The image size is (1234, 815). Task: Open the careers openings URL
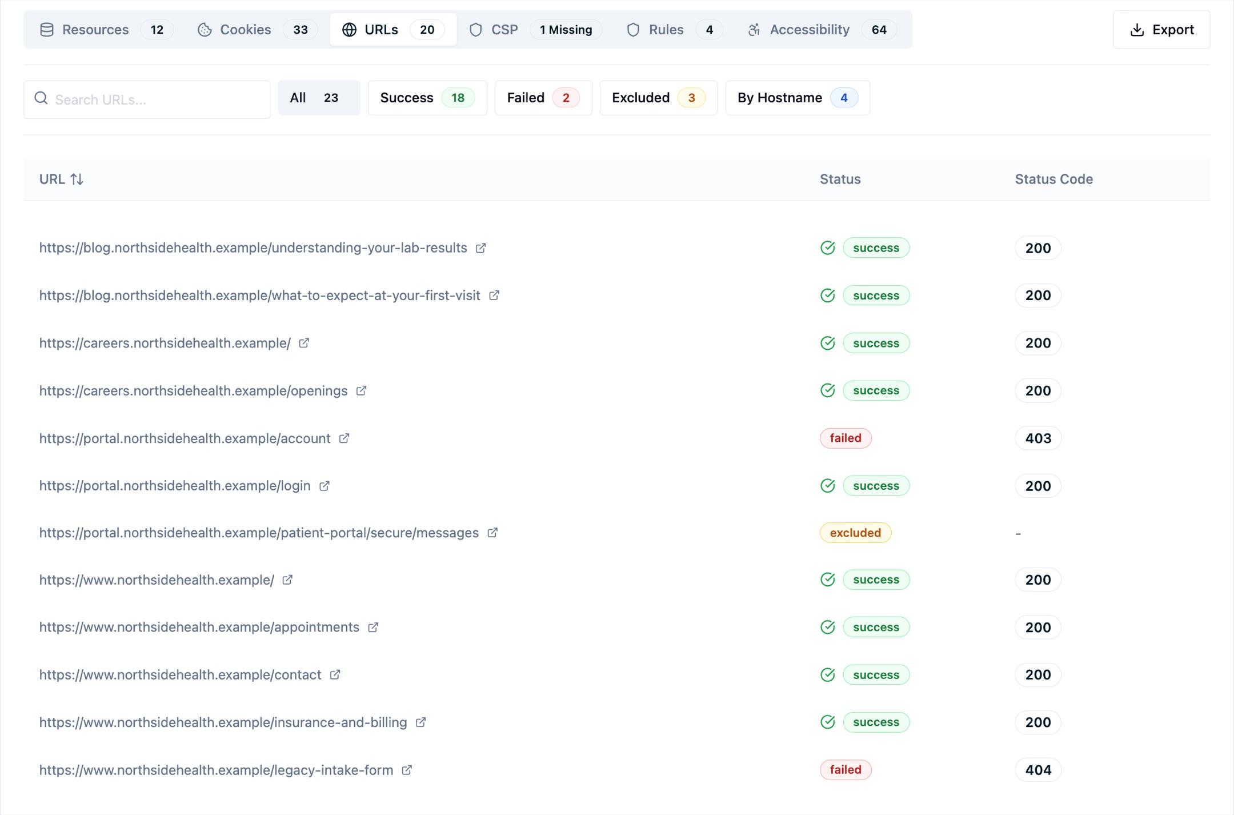[193, 391]
